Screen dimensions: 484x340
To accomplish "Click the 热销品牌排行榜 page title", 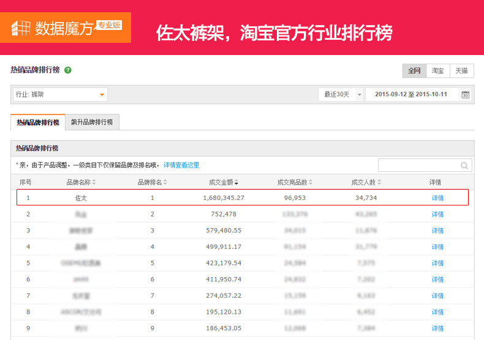I will (x=35, y=70).
